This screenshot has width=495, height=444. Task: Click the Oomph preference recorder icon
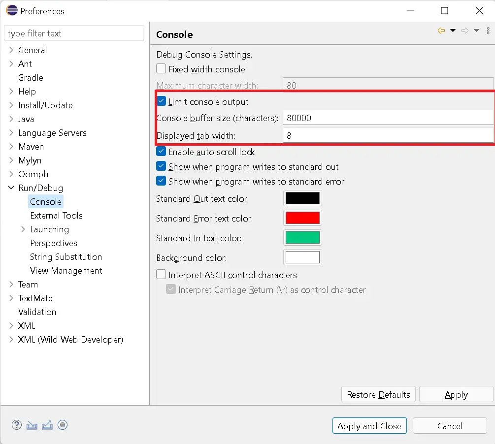(x=63, y=425)
